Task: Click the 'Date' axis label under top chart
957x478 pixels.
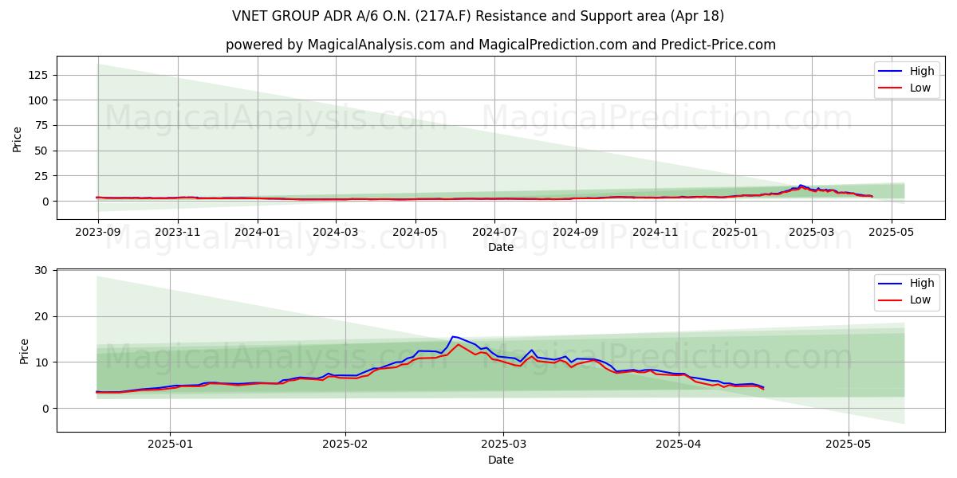Action: point(501,248)
